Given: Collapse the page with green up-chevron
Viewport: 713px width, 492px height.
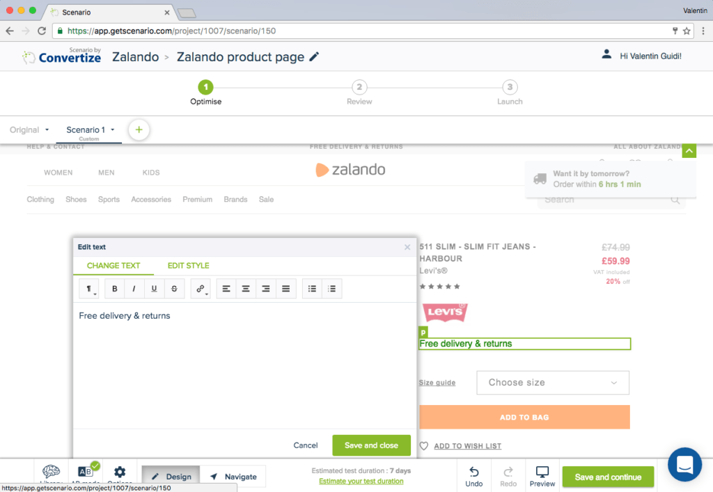Looking at the screenshot, I should [x=689, y=151].
